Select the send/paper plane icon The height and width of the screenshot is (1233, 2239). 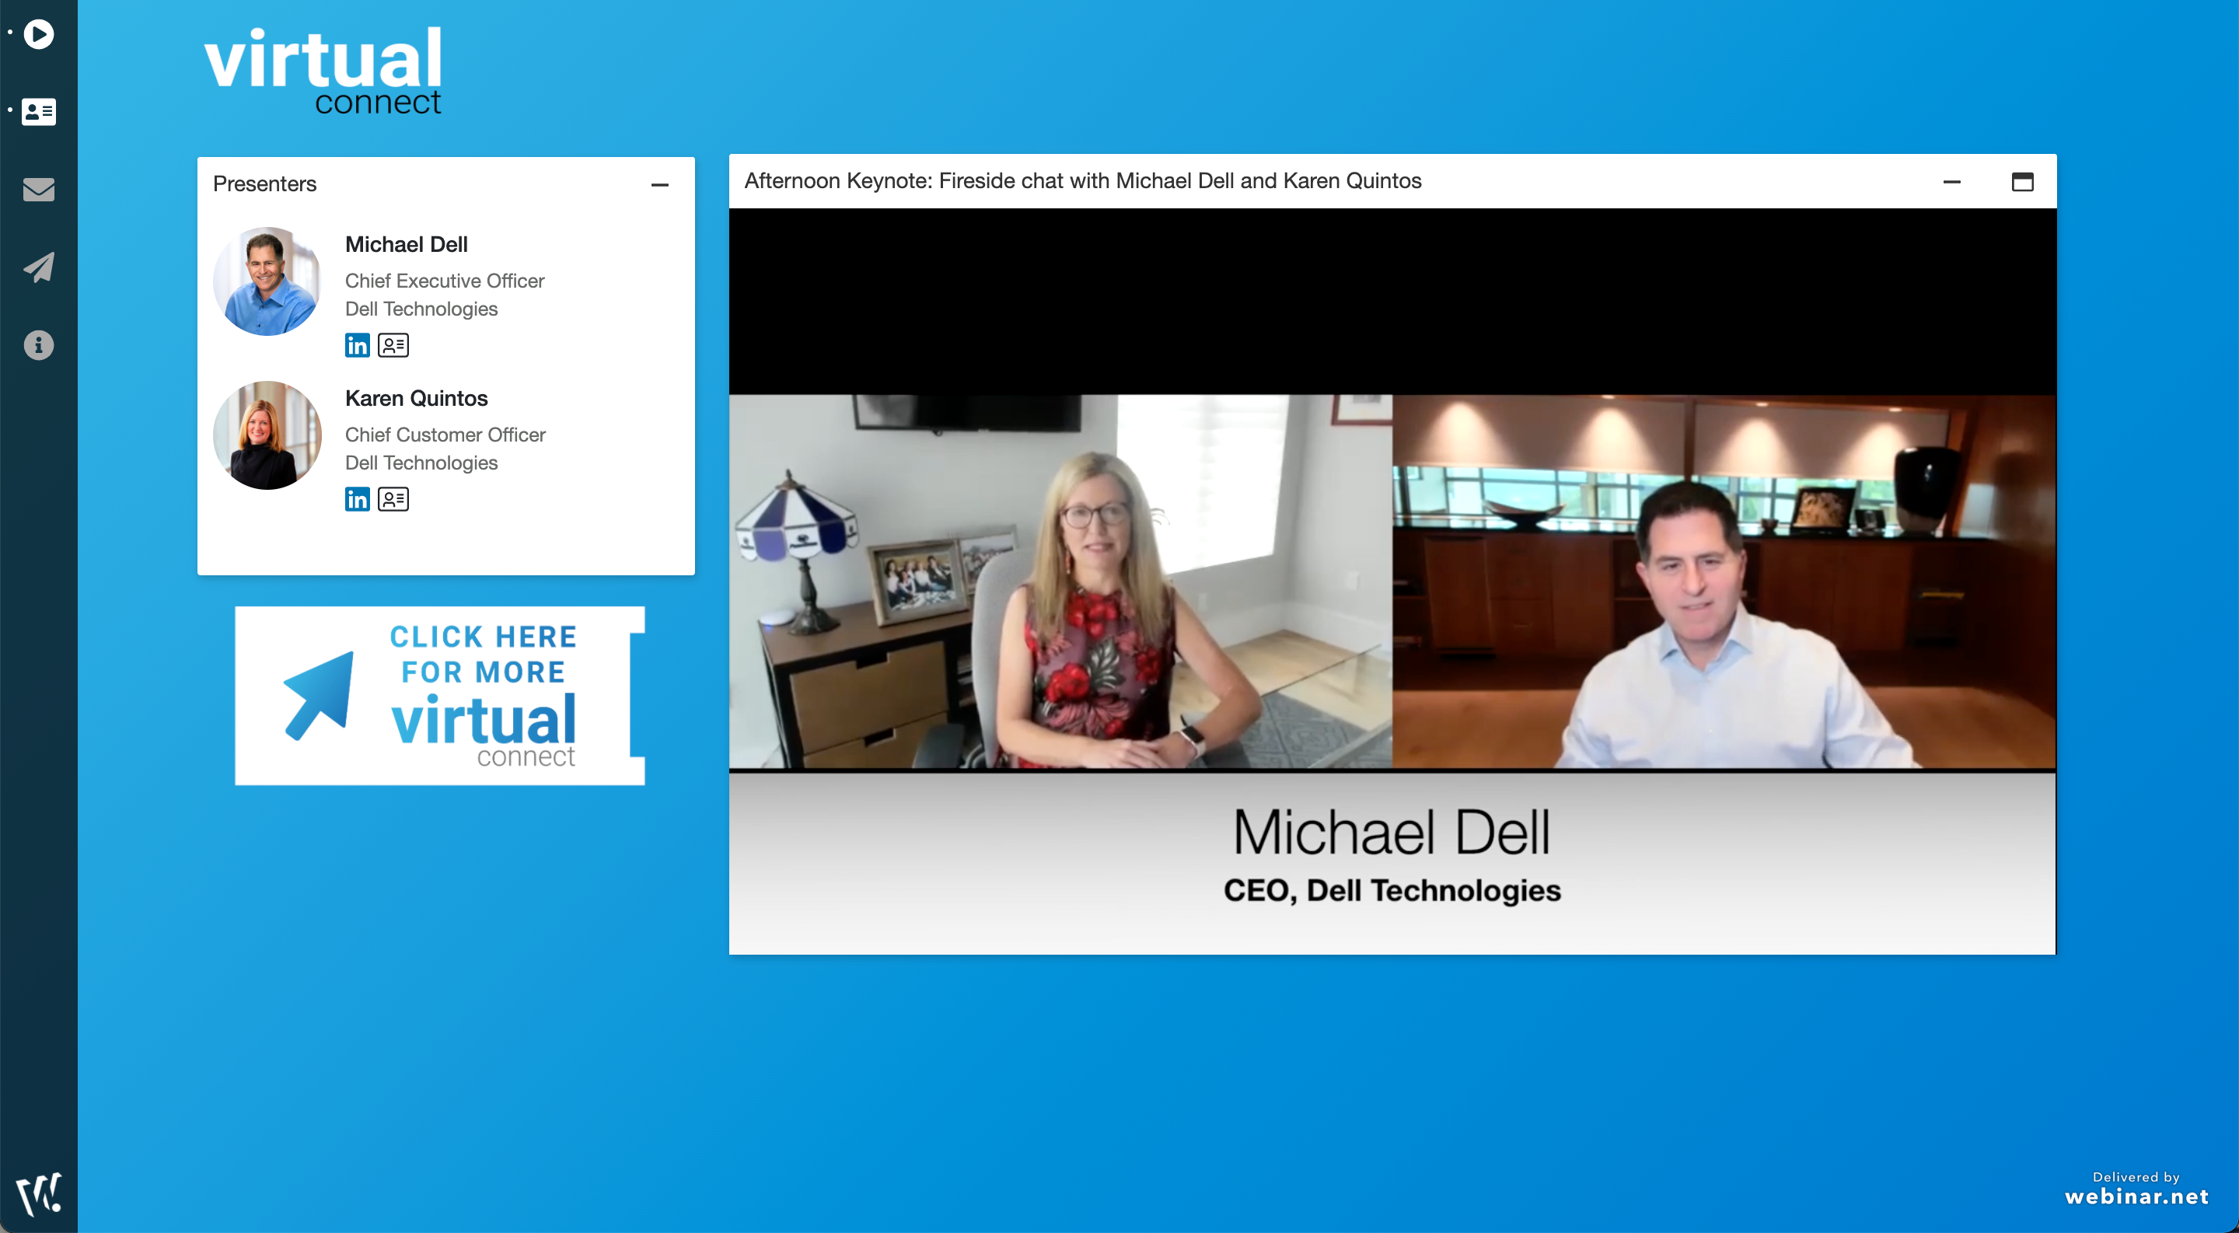click(x=41, y=267)
